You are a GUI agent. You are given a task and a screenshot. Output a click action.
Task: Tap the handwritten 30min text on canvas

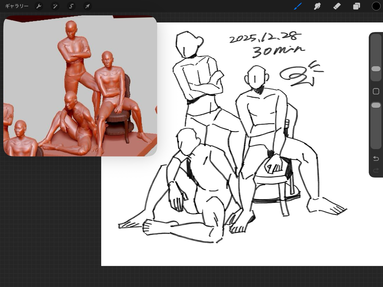tap(278, 51)
